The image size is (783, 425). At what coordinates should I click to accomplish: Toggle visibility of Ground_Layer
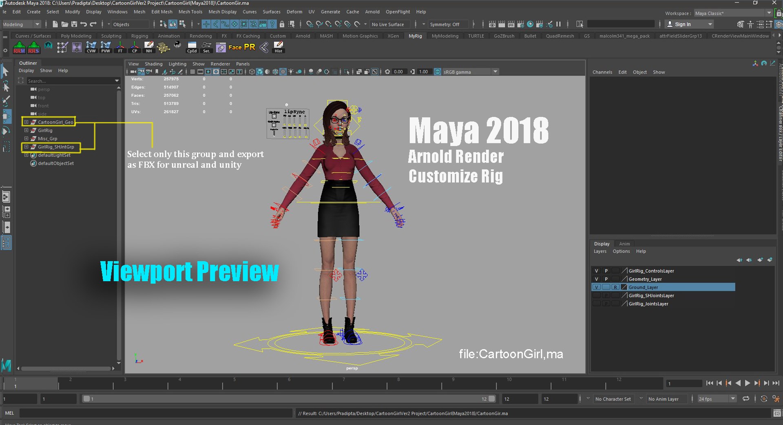coord(596,287)
